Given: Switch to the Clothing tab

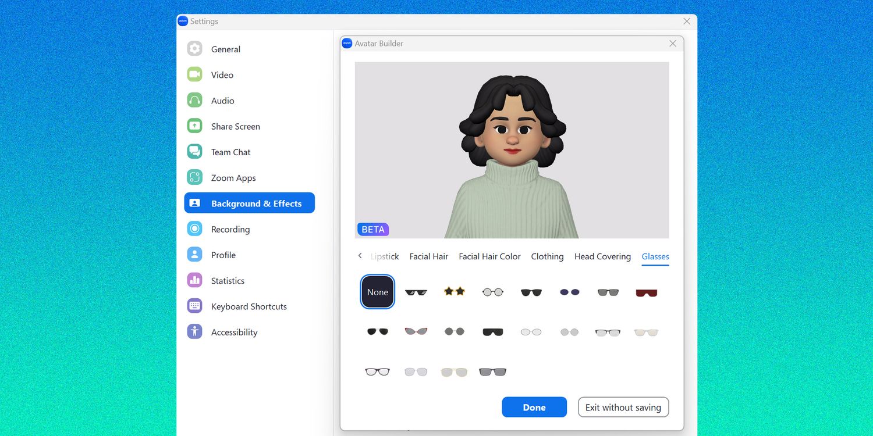Looking at the screenshot, I should 547,256.
